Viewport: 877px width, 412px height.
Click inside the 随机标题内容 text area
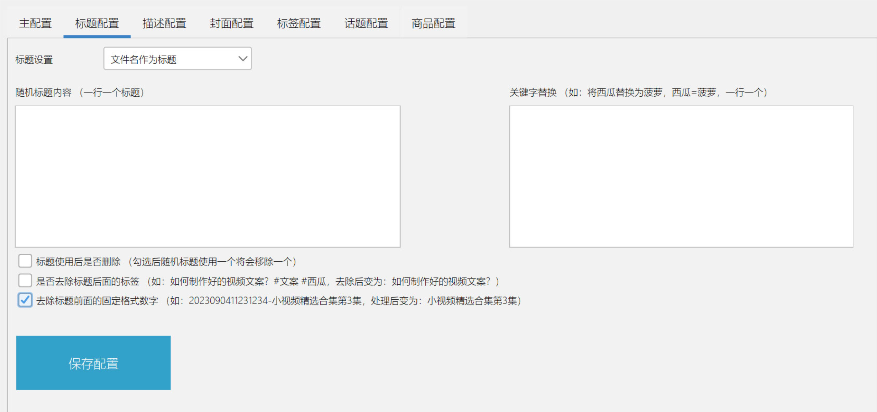[208, 176]
